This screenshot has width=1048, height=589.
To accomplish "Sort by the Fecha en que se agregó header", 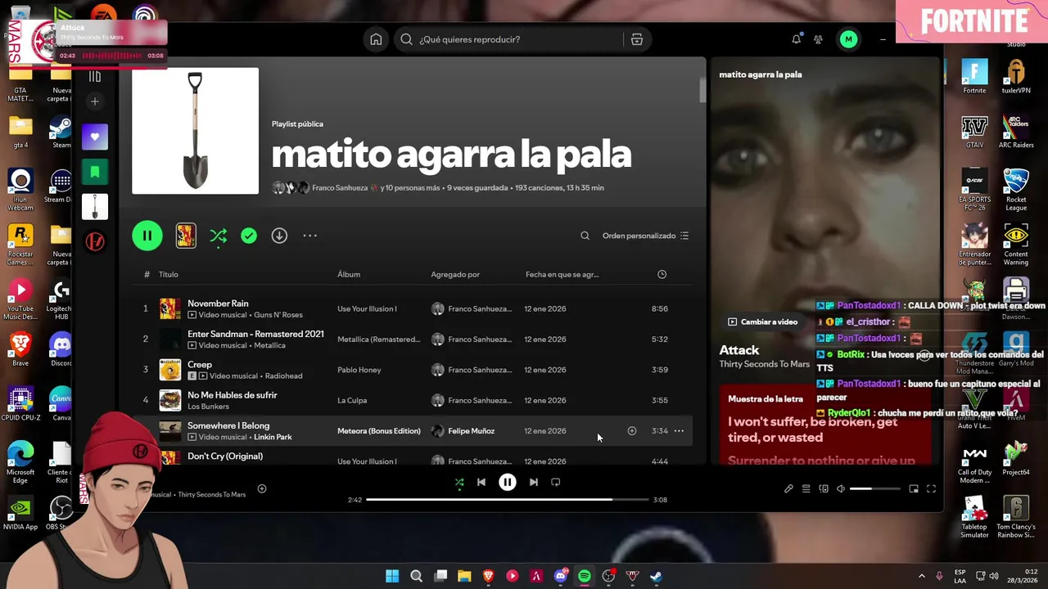I will point(562,275).
